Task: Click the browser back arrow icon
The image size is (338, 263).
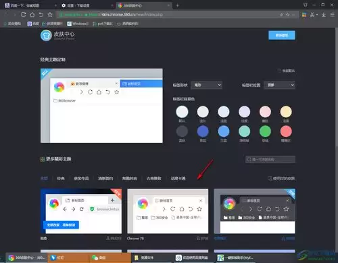Action: click(x=6, y=15)
